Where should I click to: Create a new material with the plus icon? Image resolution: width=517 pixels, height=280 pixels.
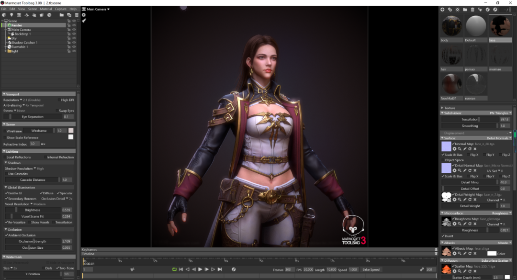pyautogui.click(x=442, y=10)
